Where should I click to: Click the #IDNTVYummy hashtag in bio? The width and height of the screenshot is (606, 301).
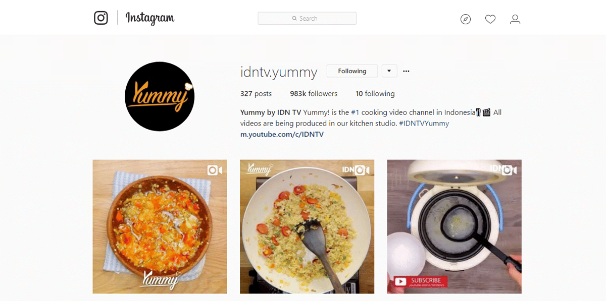tap(423, 124)
